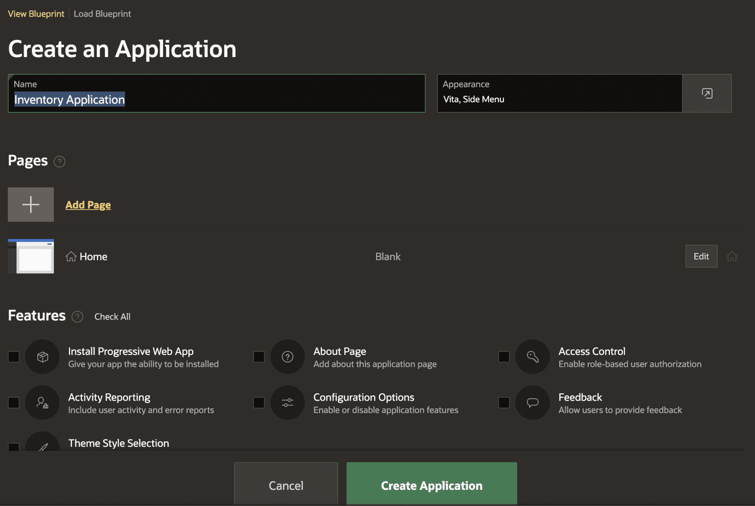Open the Appearance selection dialog
The image size is (755, 506).
[707, 93]
